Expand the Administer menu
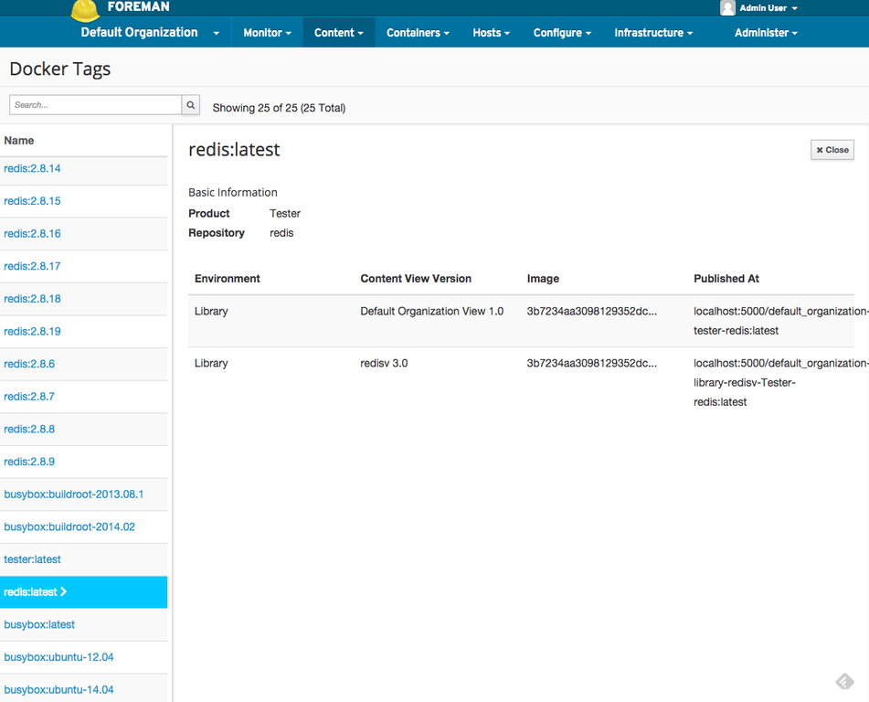The width and height of the screenshot is (869, 702). point(766,33)
